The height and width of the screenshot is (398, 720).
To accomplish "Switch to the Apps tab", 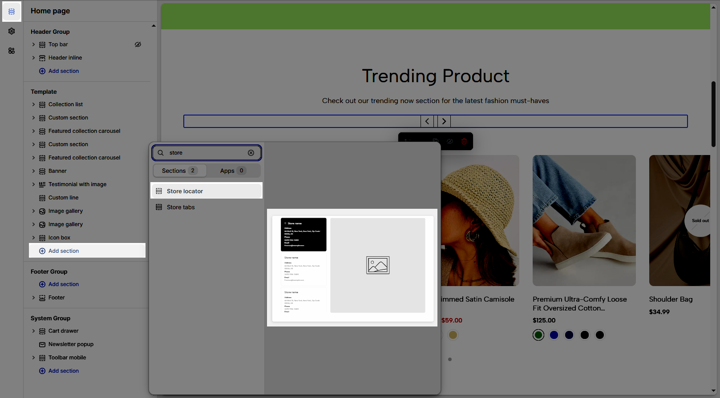I will pos(233,171).
